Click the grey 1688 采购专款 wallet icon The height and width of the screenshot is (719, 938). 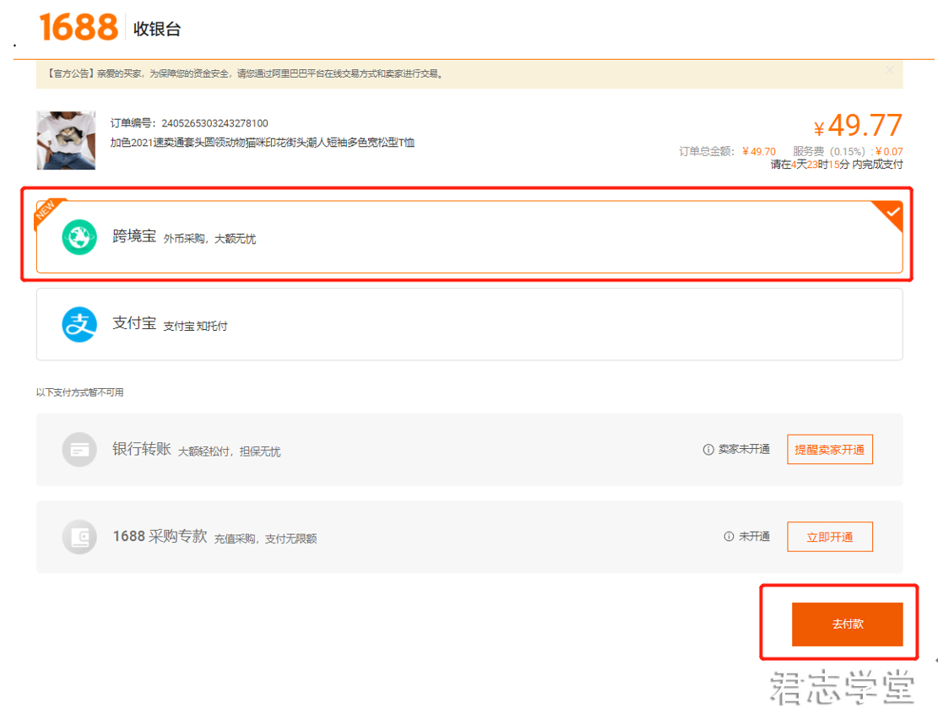point(79,537)
